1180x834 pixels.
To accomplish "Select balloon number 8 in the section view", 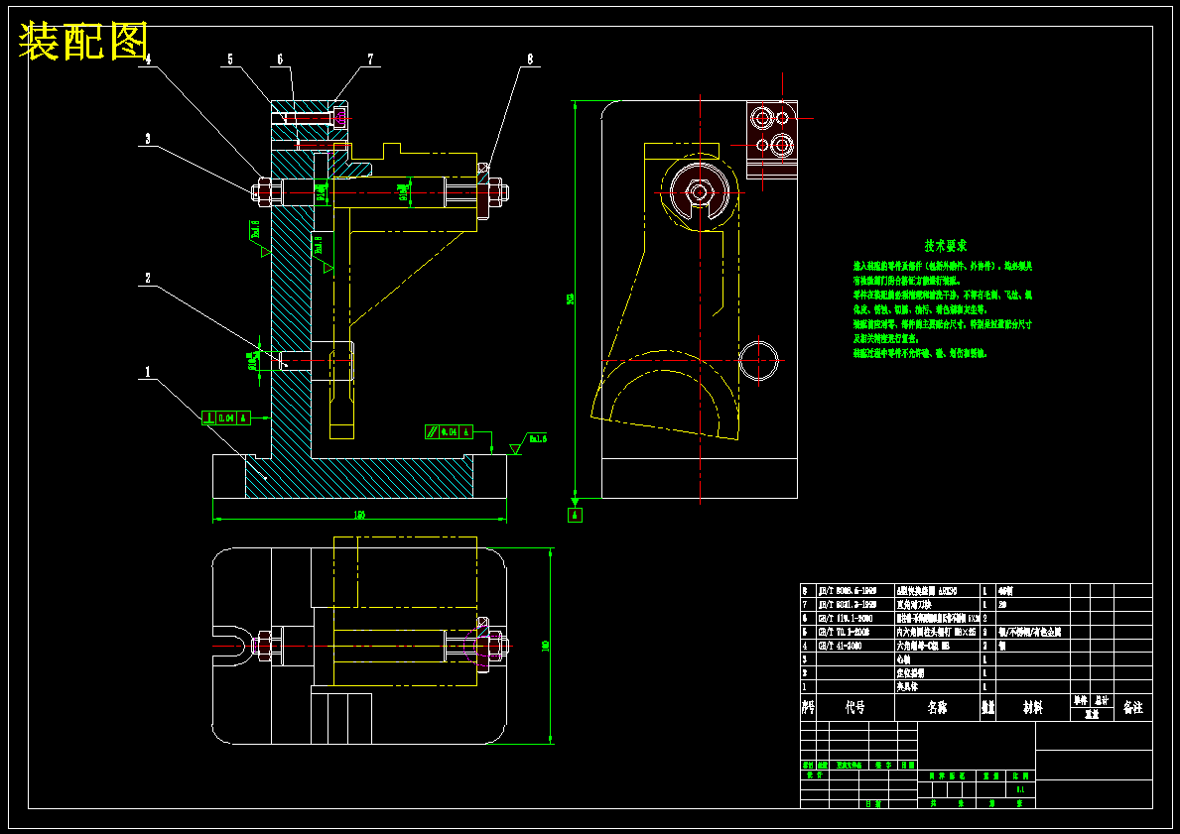I will [530, 59].
